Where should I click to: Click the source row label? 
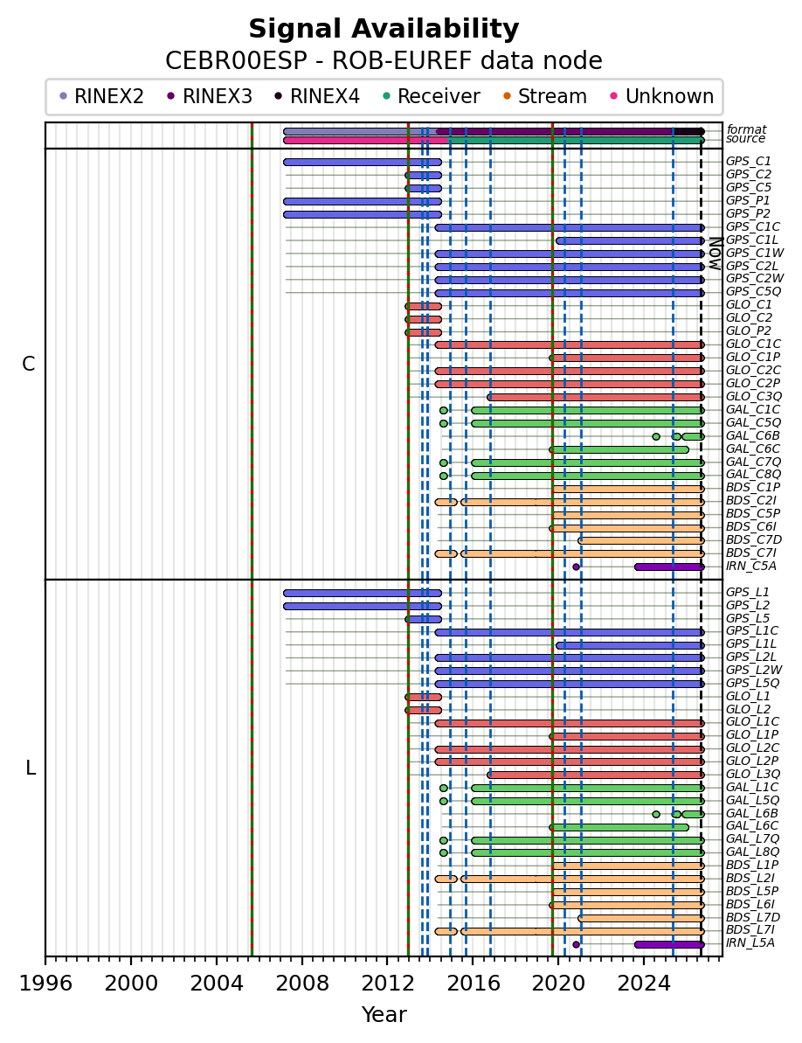tap(745, 138)
